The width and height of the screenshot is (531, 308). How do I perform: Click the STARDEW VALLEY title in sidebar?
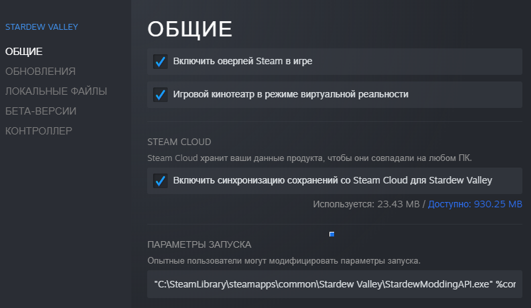coord(42,27)
